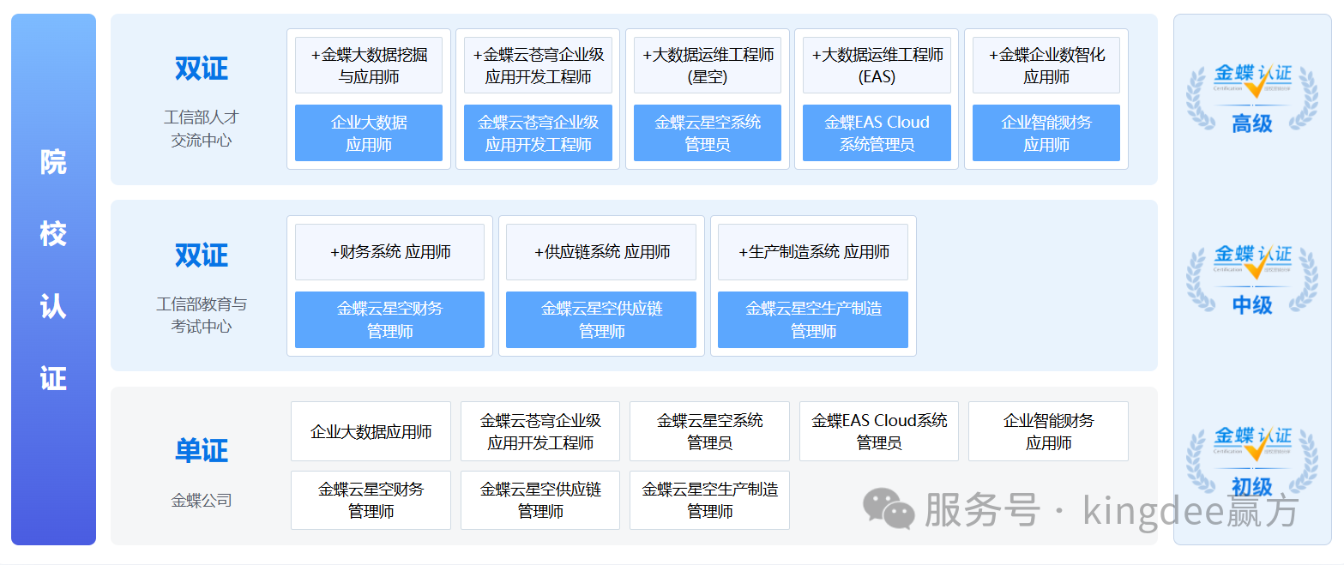Click blue 企业智能财务应用师 box

[1046, 133]
